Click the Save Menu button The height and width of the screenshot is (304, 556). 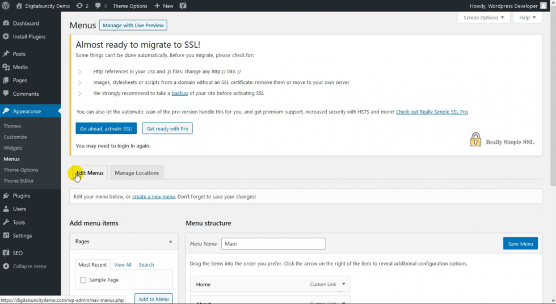(x=520, y=243)
